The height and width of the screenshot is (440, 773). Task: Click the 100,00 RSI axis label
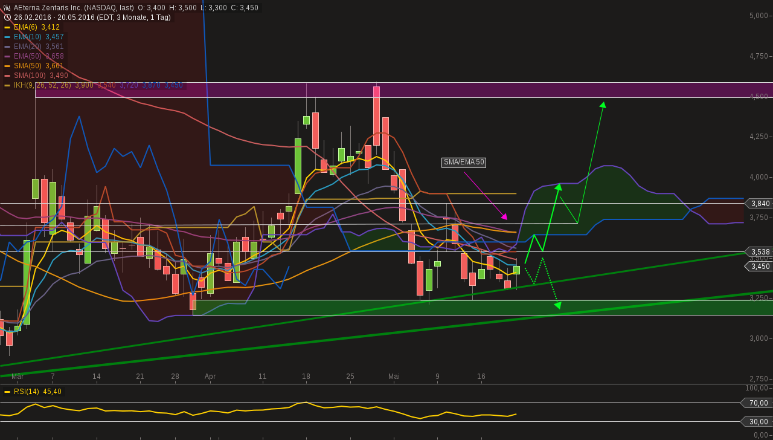click(757, 388)
